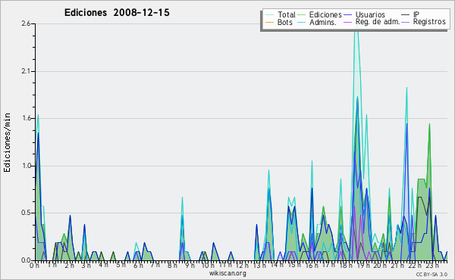455x280 pixels.
Task: Click the green Ediciones legend line
Action: [302, 15]
